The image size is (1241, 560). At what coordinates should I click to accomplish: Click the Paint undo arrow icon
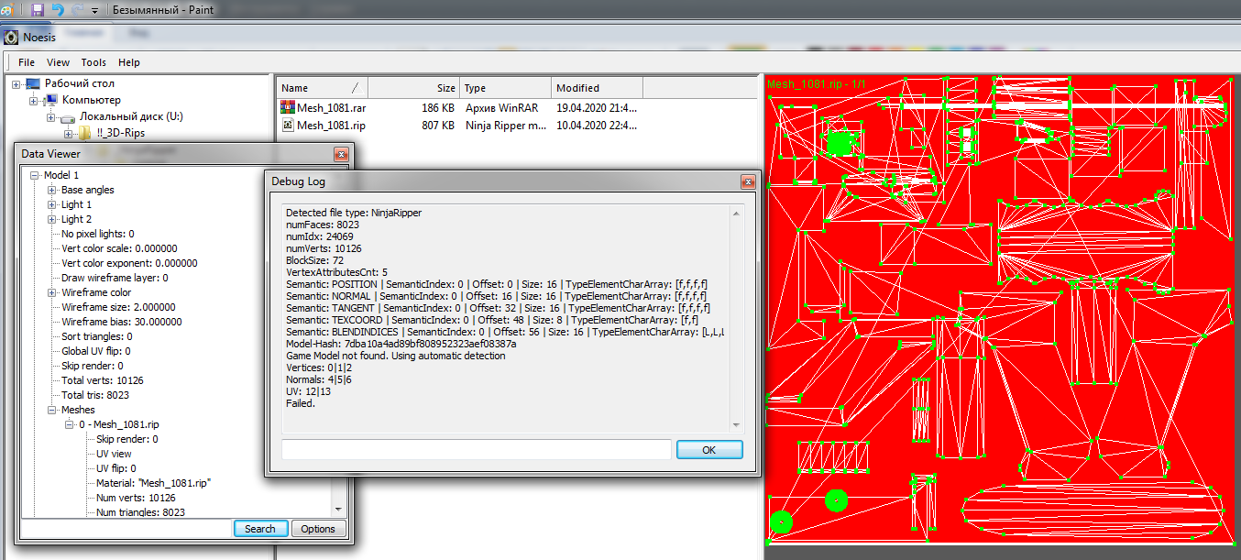[x=58, y=10]
